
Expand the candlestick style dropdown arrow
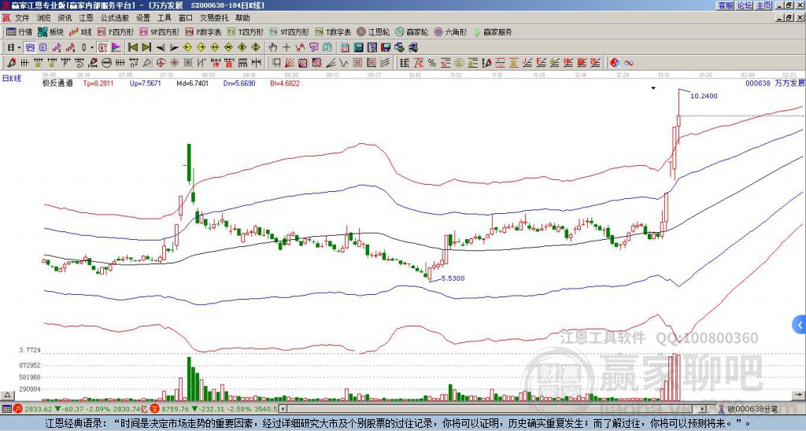pyautogui.click(x=92, y=47)
